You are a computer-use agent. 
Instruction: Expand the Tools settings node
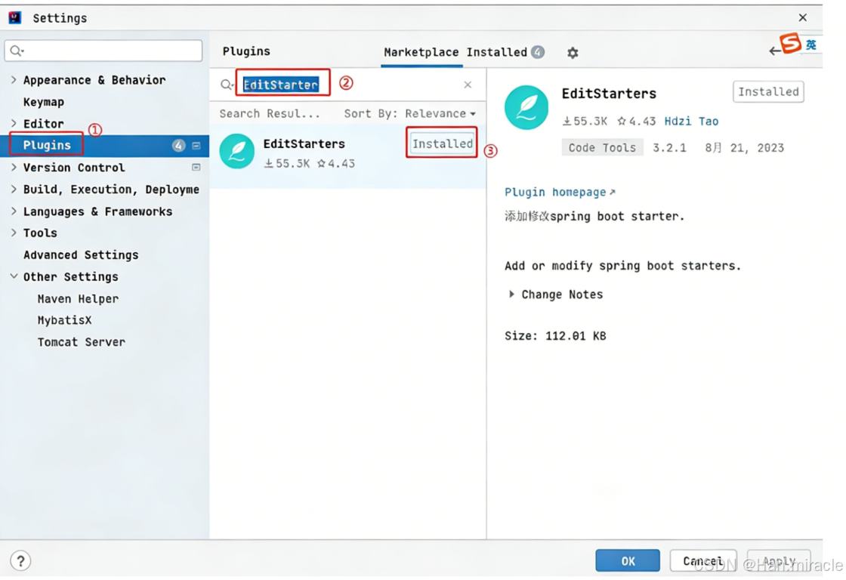14,233
